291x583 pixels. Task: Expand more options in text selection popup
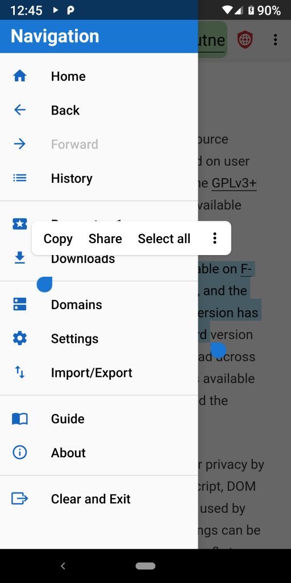tap(214, 239)
